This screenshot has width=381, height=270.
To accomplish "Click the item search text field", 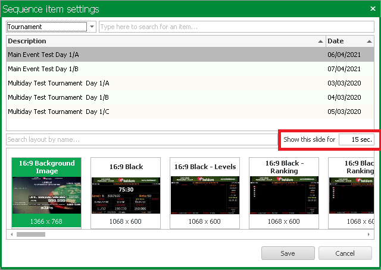I will 235,27.
